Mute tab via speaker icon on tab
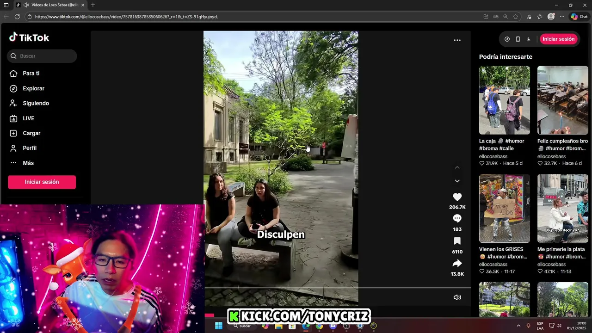The width and height of the screenshot is (592, 333). [x=26, y=5]
